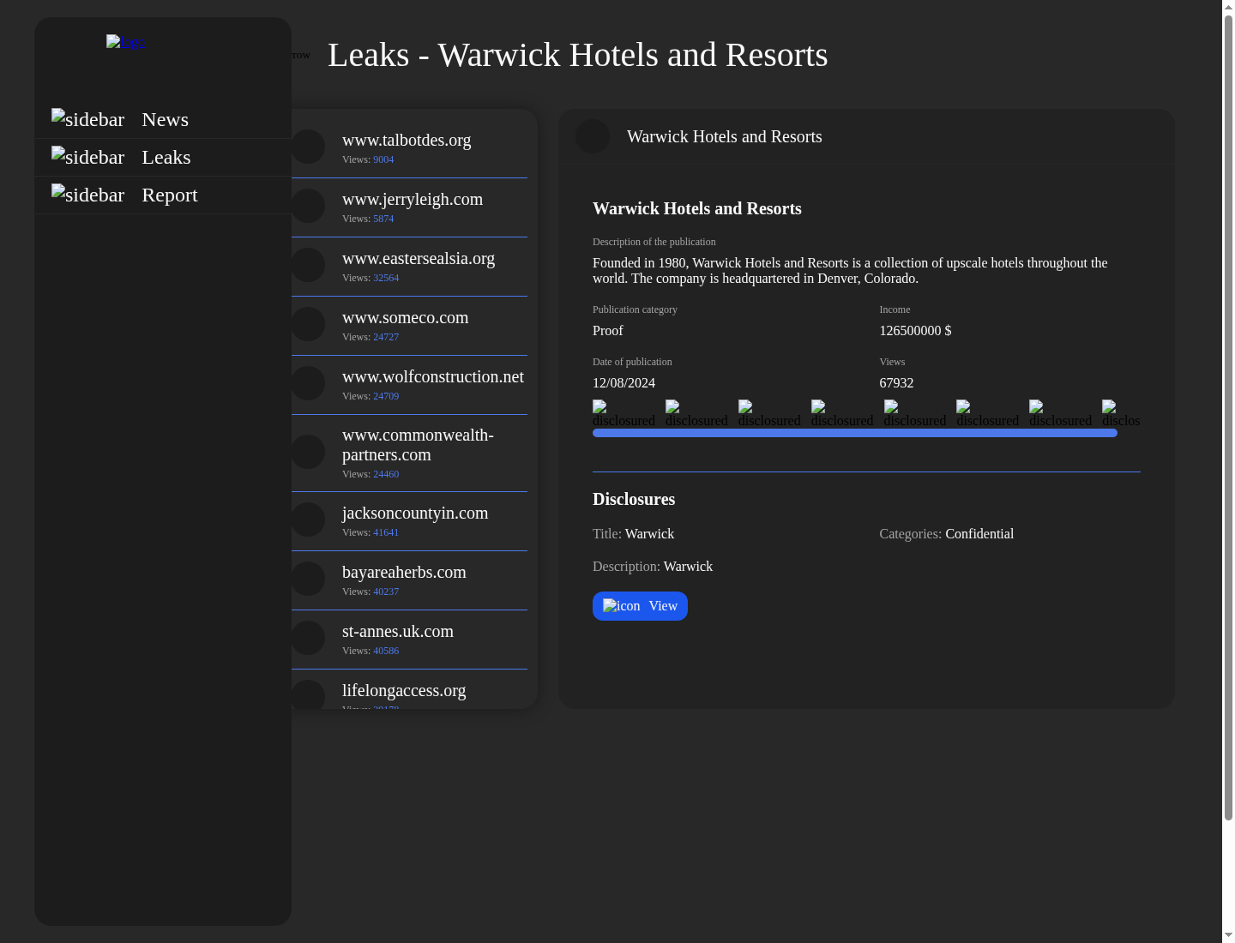Click the "Disclosures" section heading

[x=634, y=500]
